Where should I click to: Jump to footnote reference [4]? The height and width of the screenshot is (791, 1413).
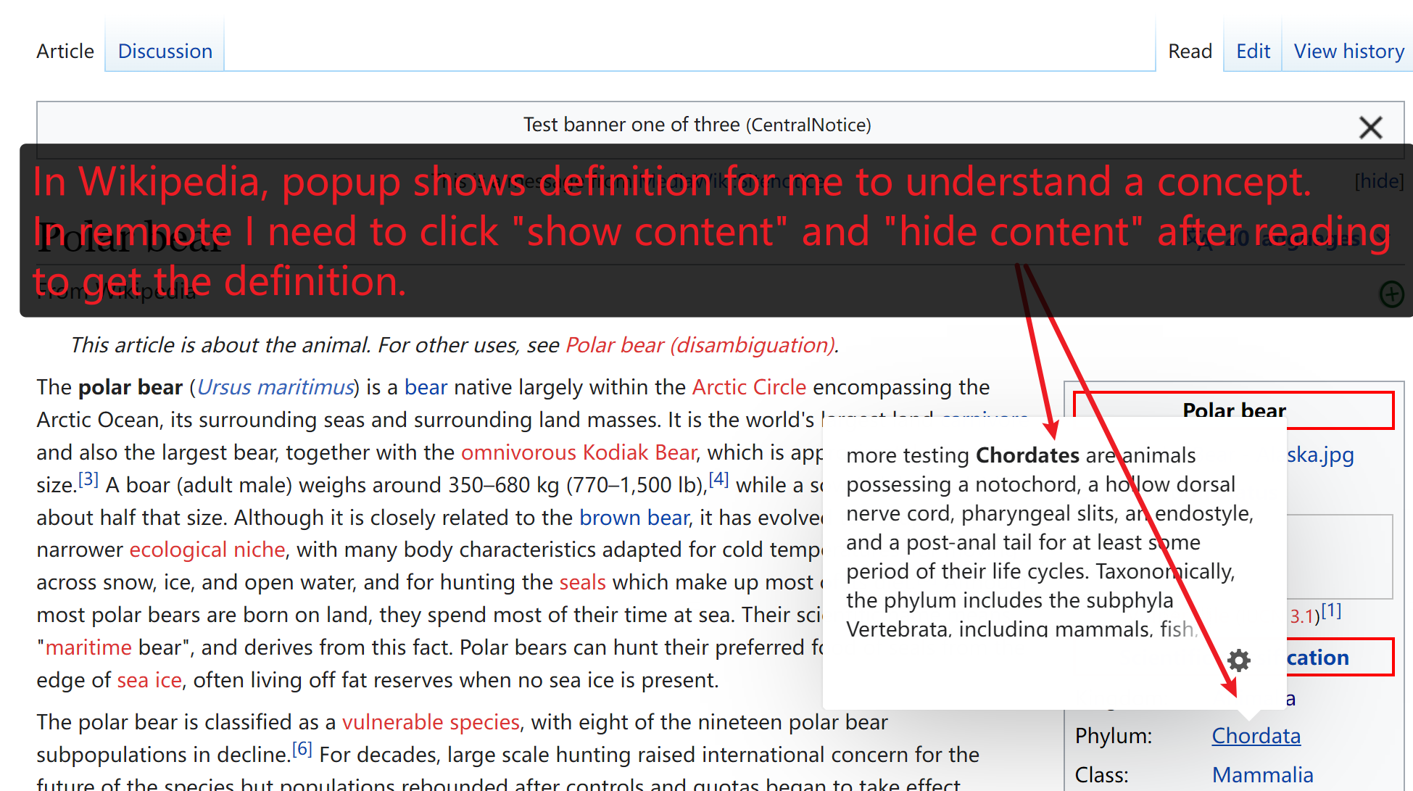point(718,479)
